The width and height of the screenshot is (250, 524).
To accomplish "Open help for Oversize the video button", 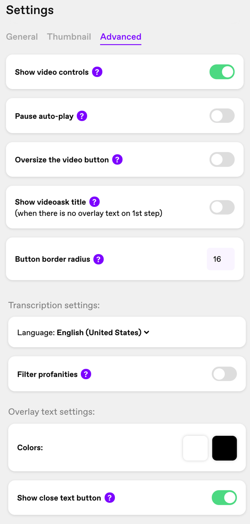I will (117, 160).
